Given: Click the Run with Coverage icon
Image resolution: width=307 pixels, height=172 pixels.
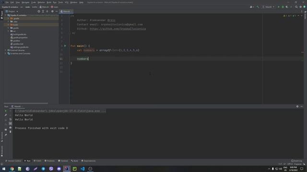Looking at the screenshot, I should click(287, 7).
